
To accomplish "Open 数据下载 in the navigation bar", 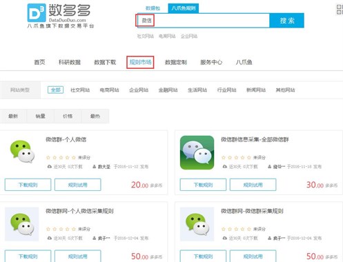I will click(105, 62).
